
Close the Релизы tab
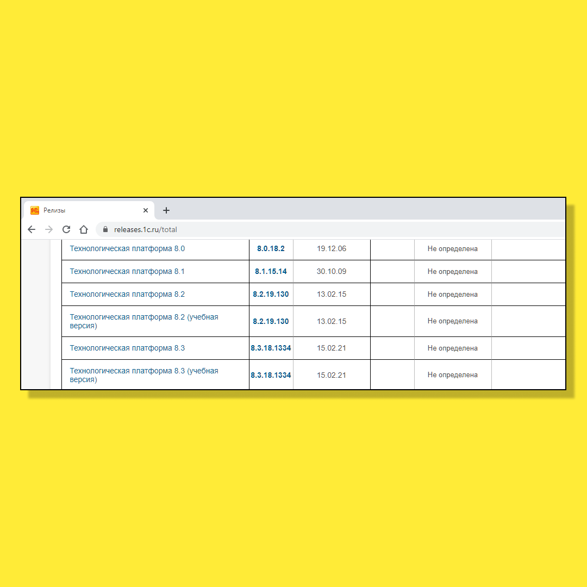pyautogui.click(x=146, y=210)
